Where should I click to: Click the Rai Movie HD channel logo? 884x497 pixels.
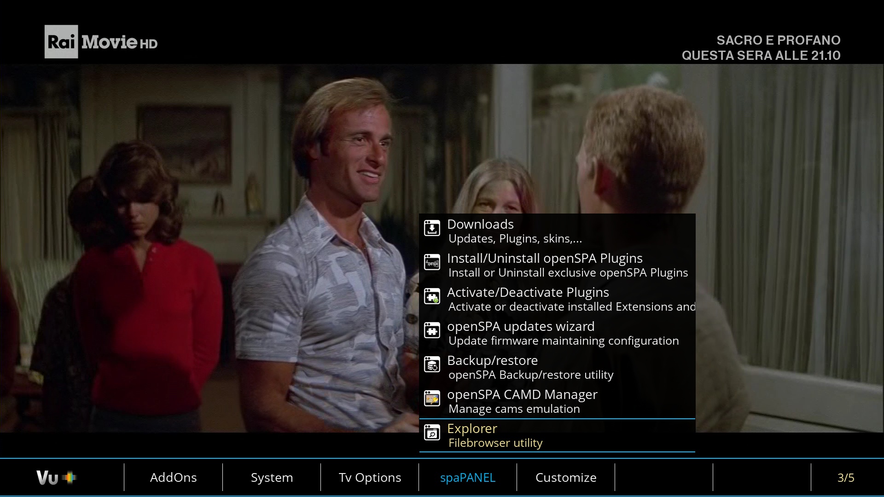(101, 42)
